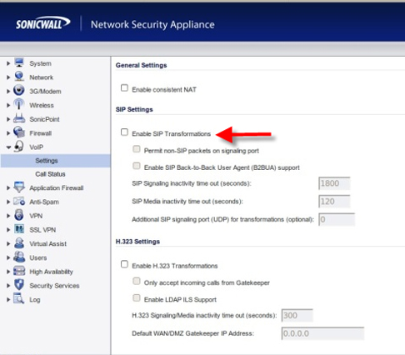Screen dimensions: 405x355
Task: Click the SIP Settings heading
Action: [x=134, y=109]
